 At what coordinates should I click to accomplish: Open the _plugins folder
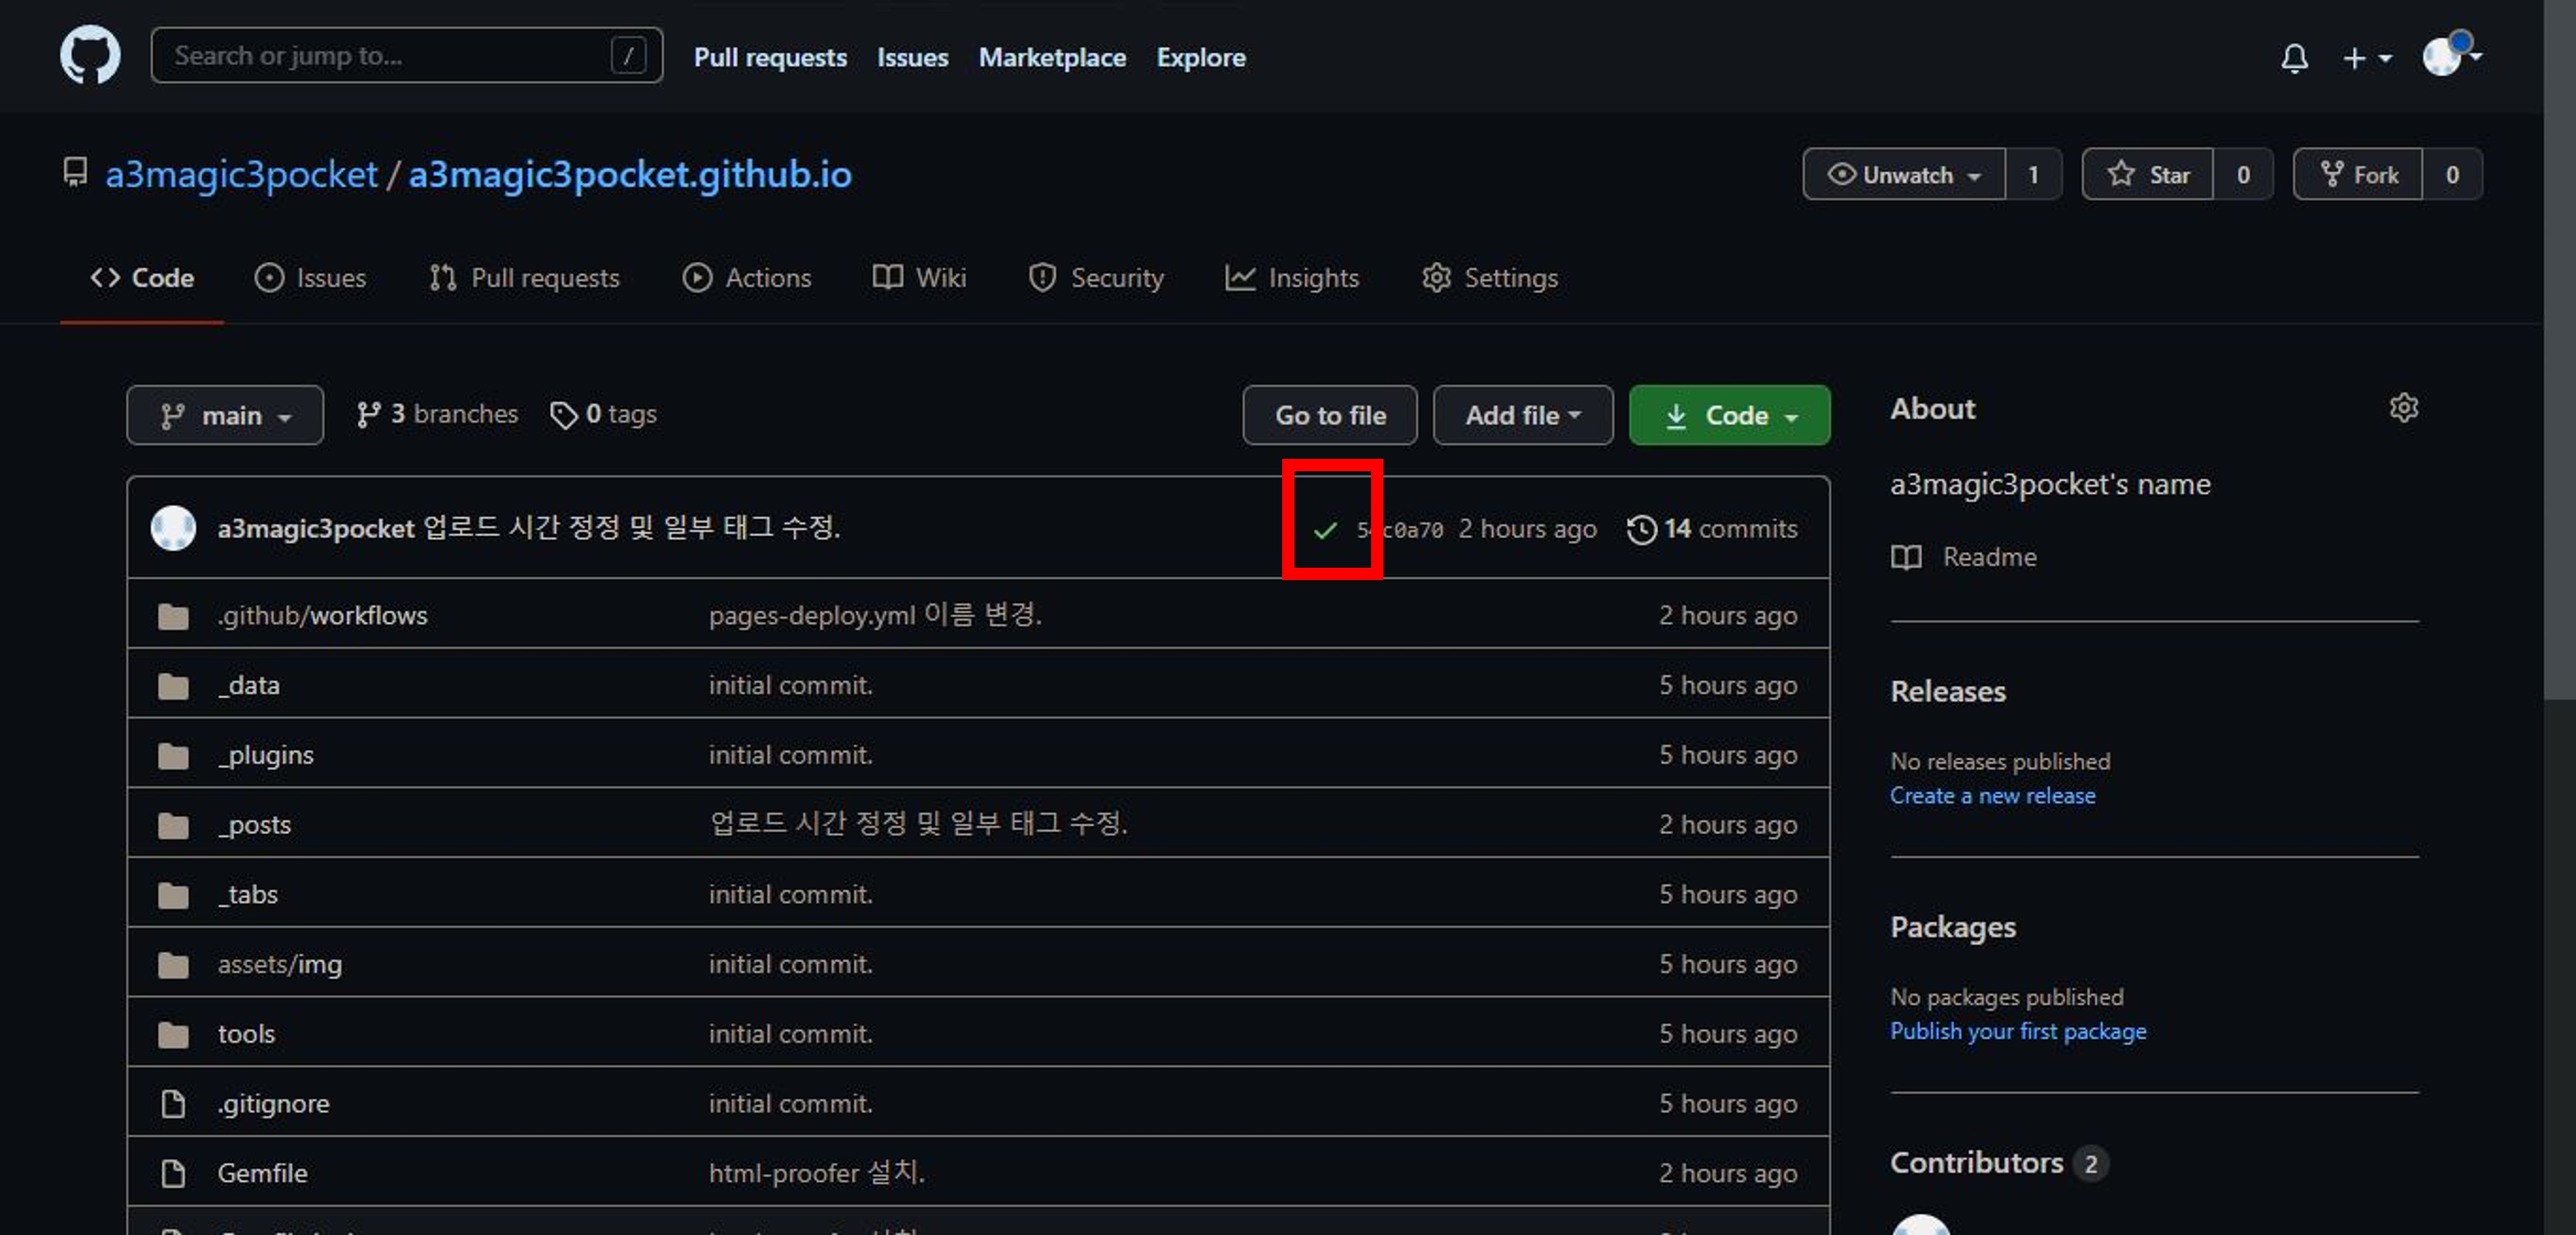(x=266, y=755)
